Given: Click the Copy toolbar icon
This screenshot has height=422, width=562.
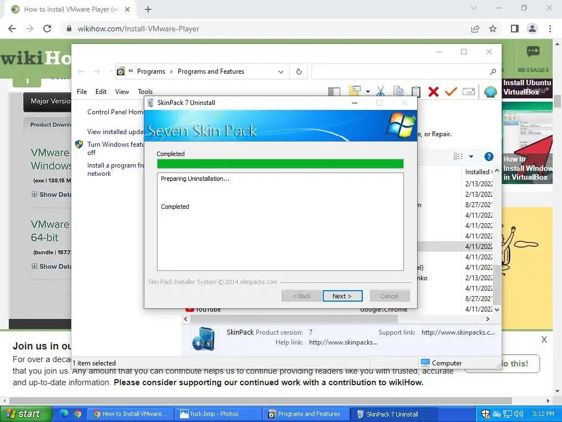Looking at the screenshot, I should point(398,92).
